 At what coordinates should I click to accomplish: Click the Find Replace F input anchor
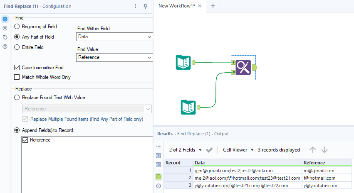[x=233, y=62]
